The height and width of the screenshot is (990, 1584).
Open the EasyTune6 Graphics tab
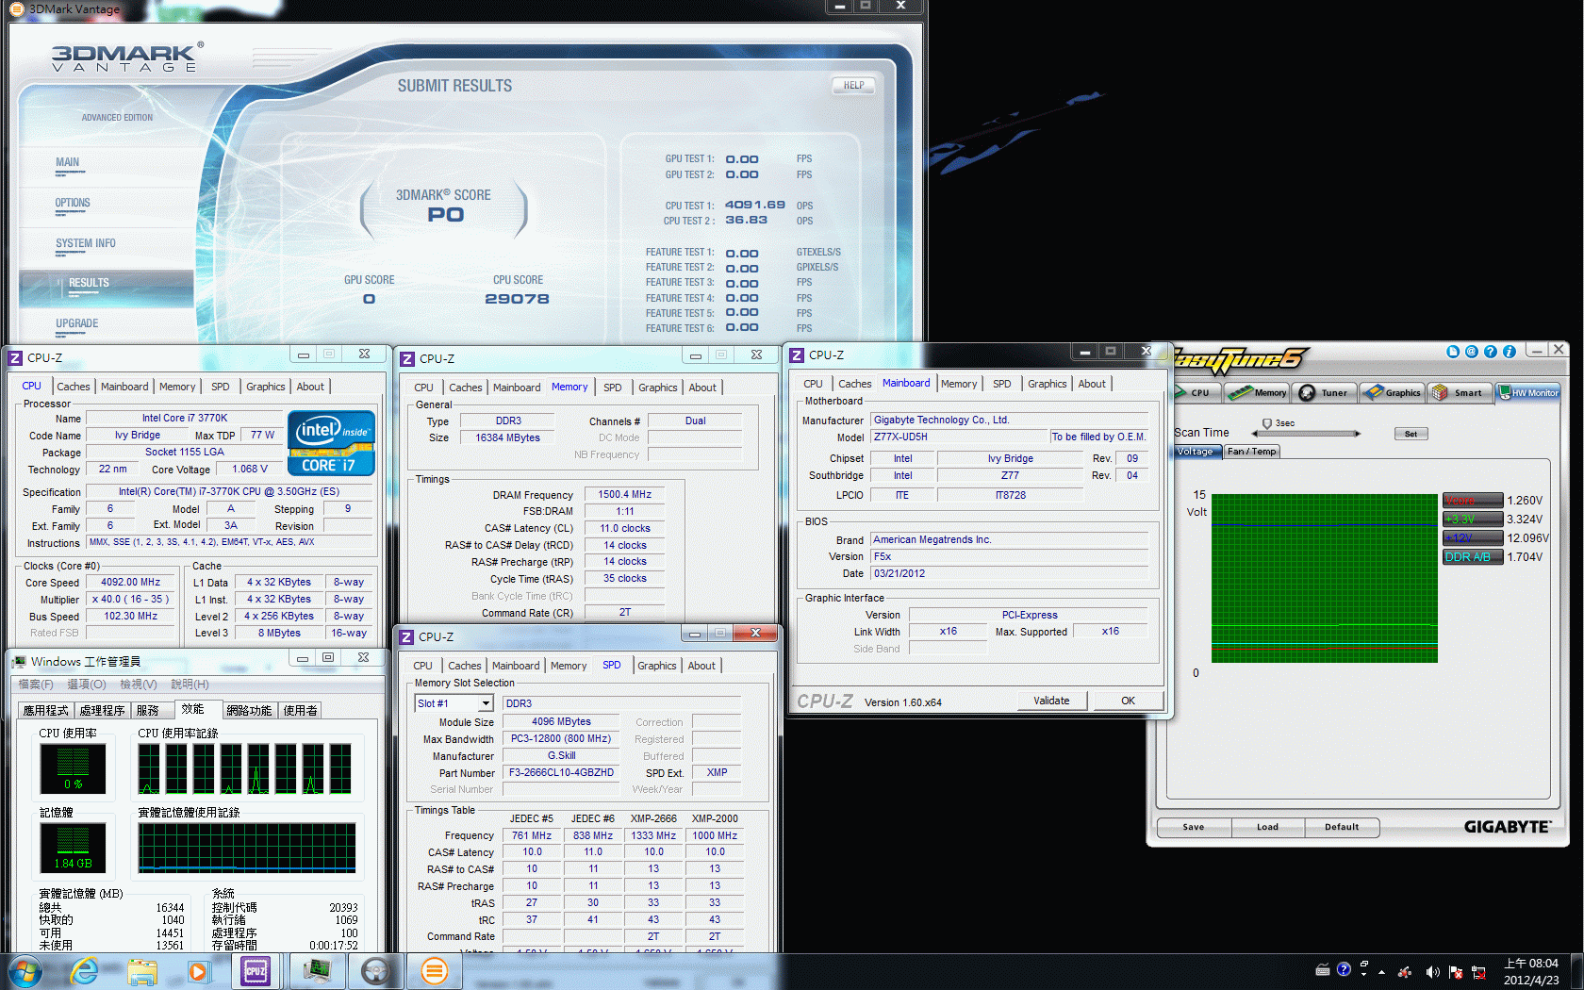[x=1393, y=393]
